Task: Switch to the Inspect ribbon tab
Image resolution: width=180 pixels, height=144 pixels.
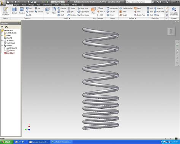Action: [x=17, y=5]
